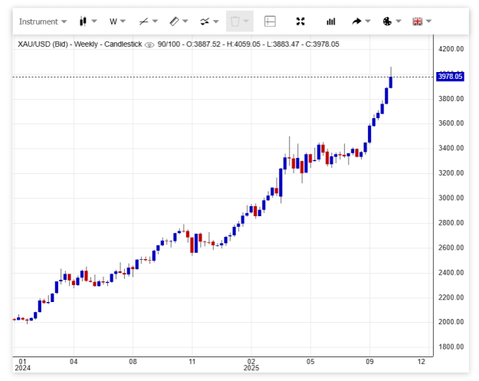479x381 pixels.
Task: Click the 2025 year label on time axis
Action: pyautogui.click(x=251, y=368)
